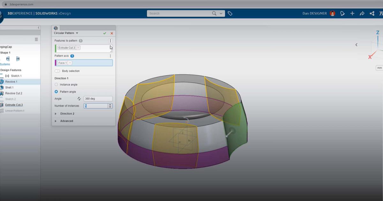Click the Shell.1 feature icon
The height and width of the screenshot is (201, 383).
click(x=2, y=87)
